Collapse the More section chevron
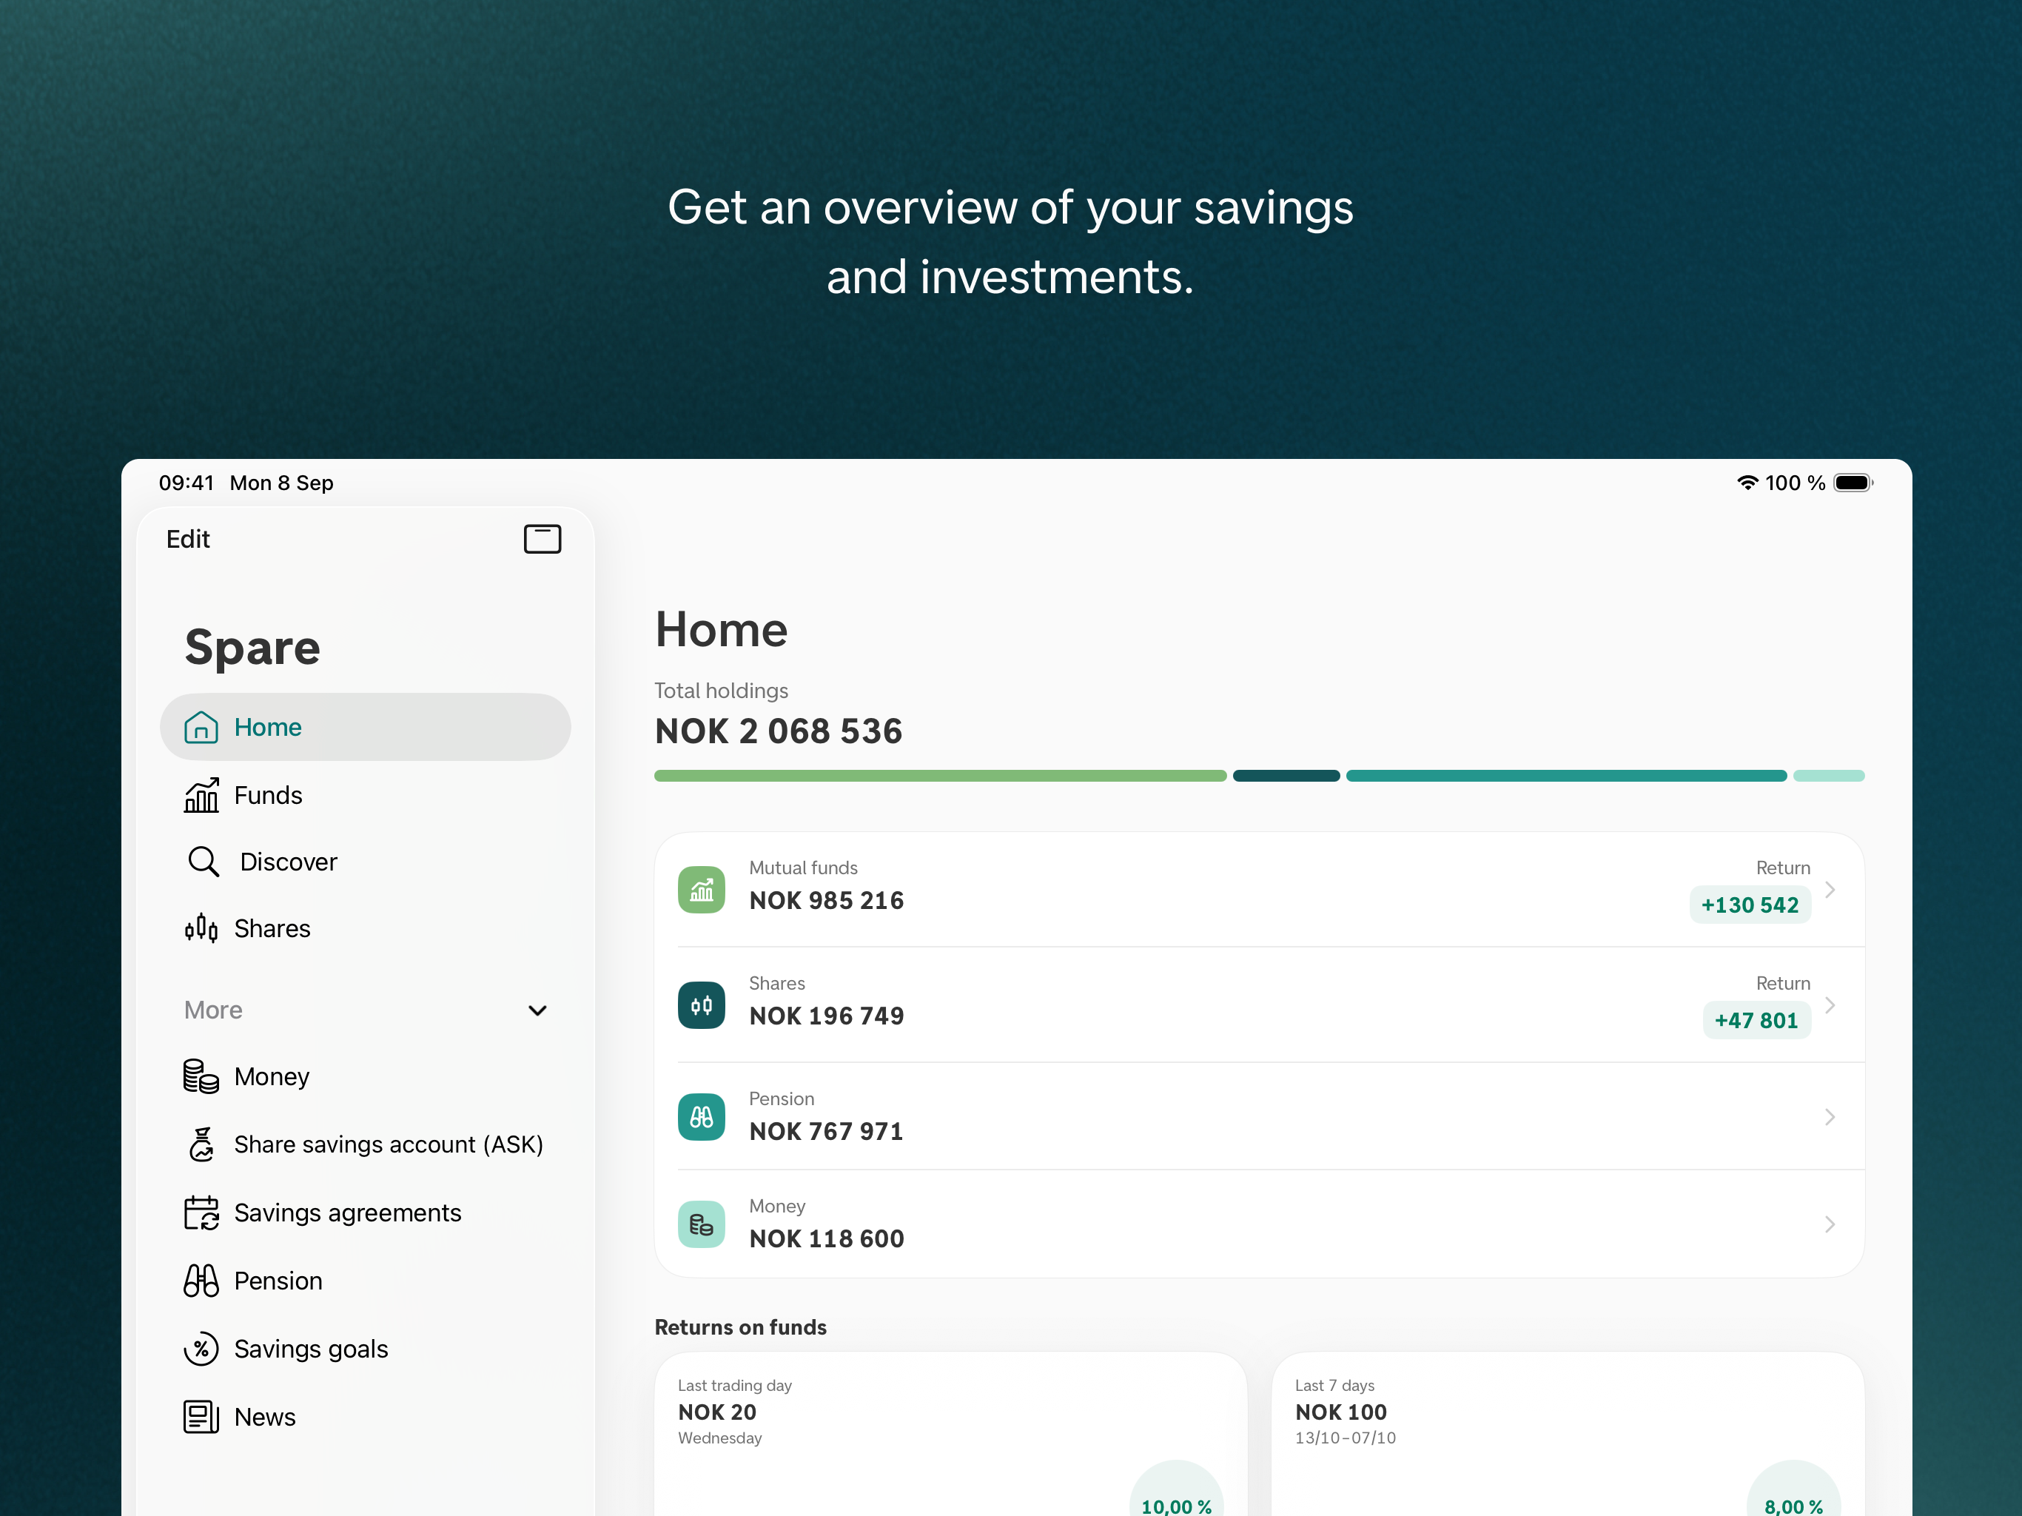 (537, 1010)
